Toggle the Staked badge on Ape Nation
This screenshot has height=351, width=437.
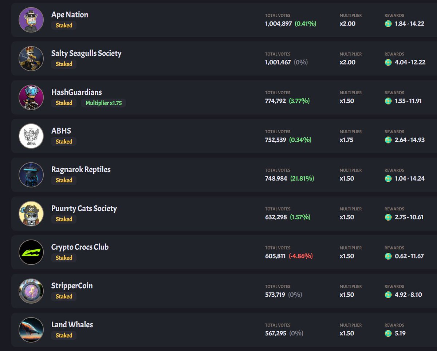64,25
